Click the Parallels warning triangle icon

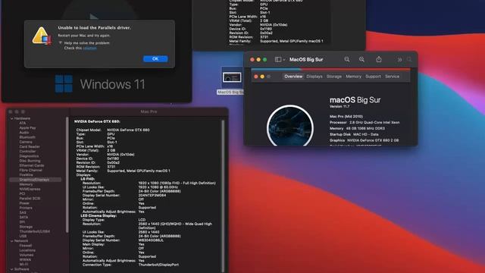click(x=42, y=36)
